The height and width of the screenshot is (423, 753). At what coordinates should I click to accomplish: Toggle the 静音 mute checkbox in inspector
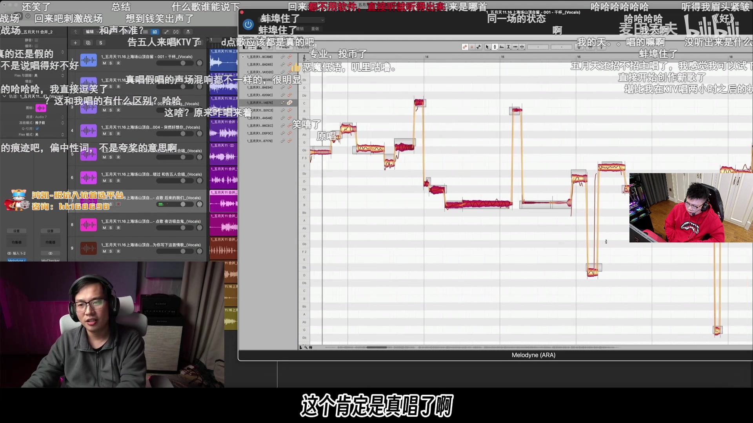pyautogui.click(x=36, y=40)
